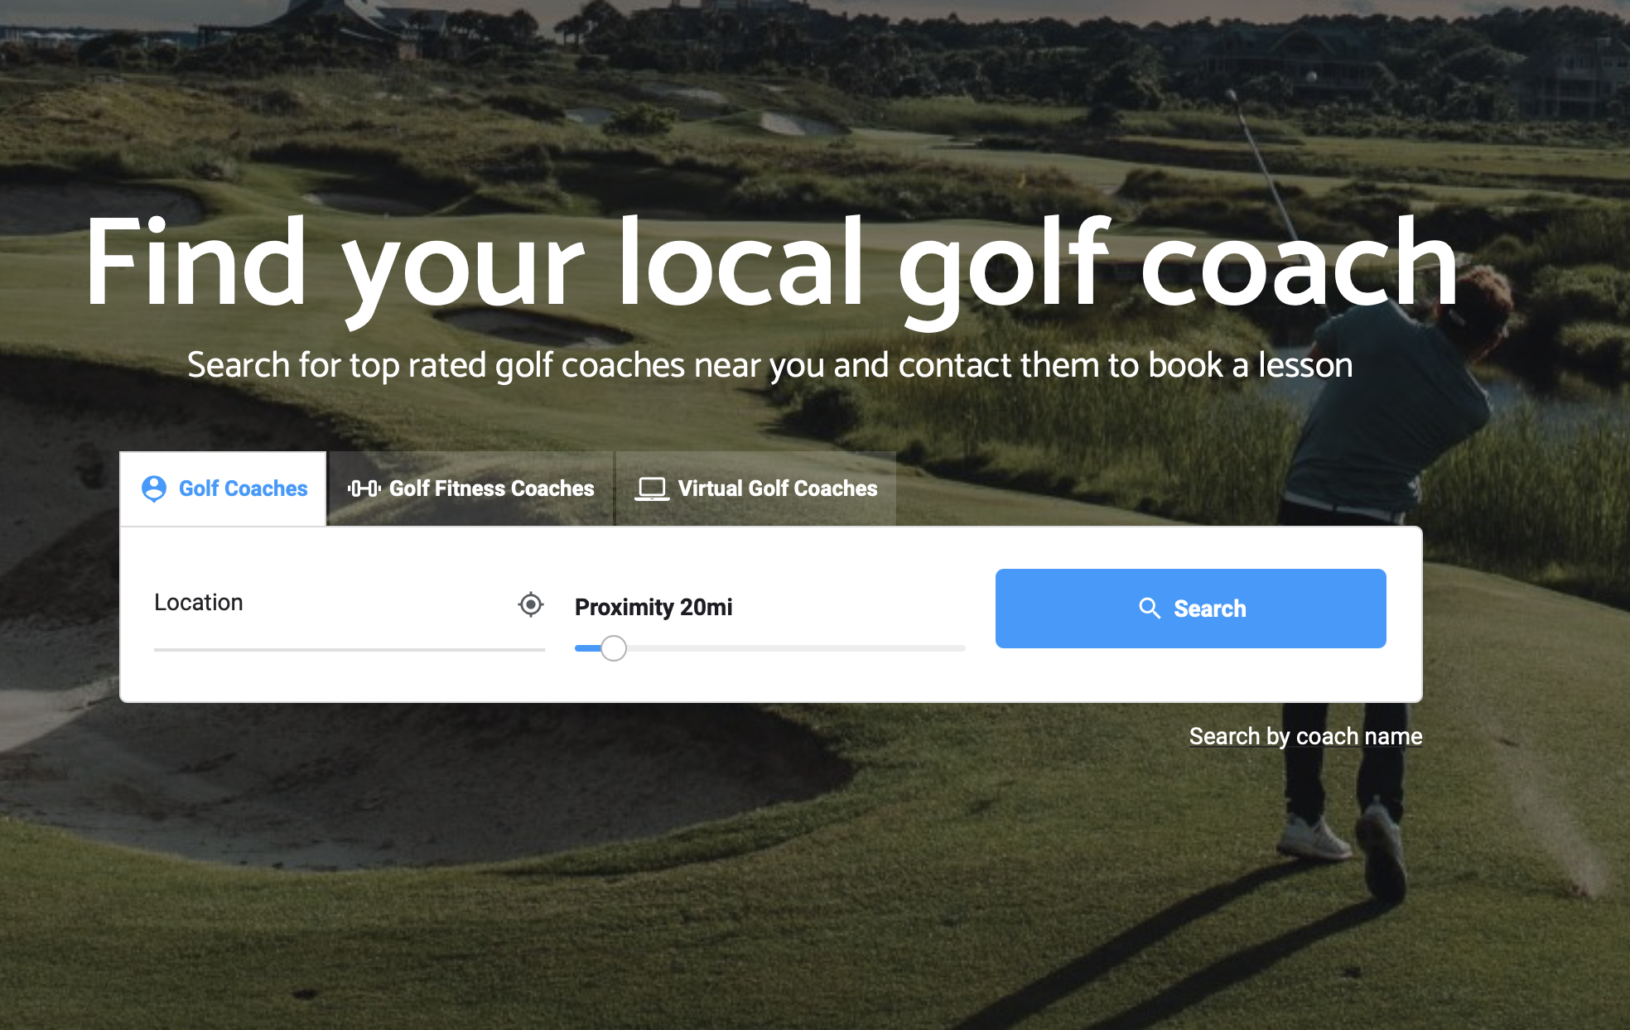Click the person icon on Golf Coaches tab

[x=154, y=489]
